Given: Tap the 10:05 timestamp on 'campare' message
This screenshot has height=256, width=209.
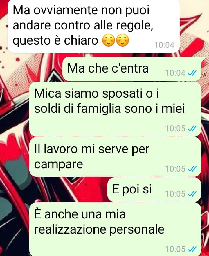Looking at the screenshot, I should (175, 169).
